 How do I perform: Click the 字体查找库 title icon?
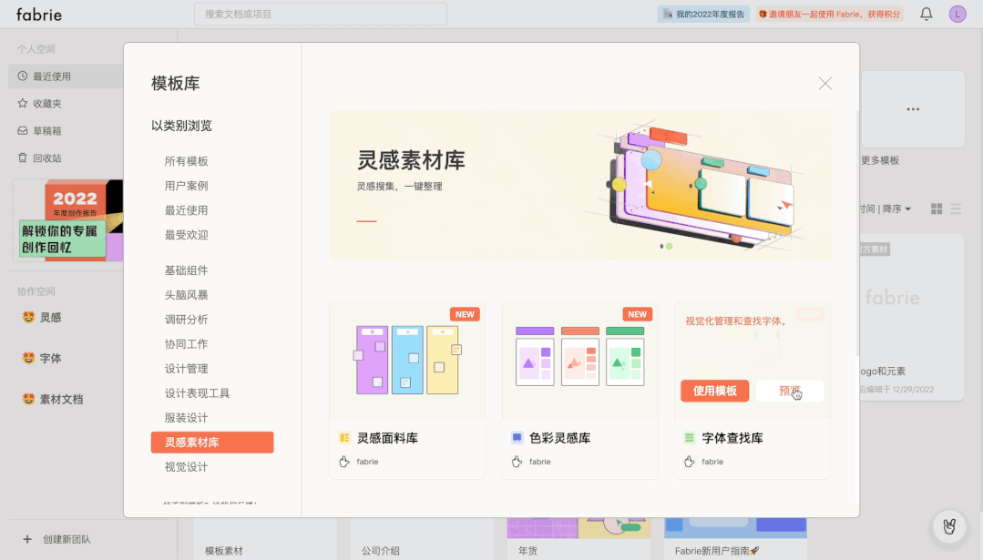(x=689, y=438)
